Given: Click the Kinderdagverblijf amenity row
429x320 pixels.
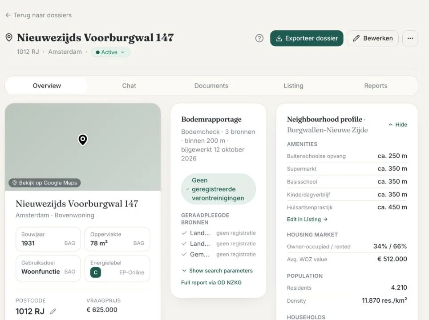Looking at the screenshot, I should tap(347, 194).
